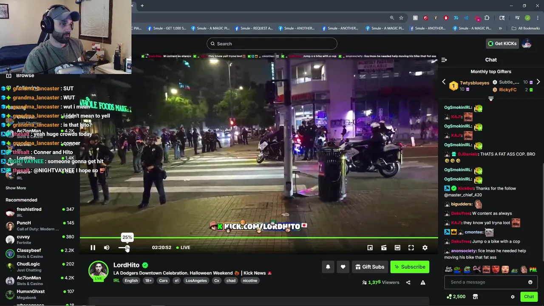The image size is (544, 306).
Task: Enter fullscreen in the video player
Action: [x=411, y=248]
